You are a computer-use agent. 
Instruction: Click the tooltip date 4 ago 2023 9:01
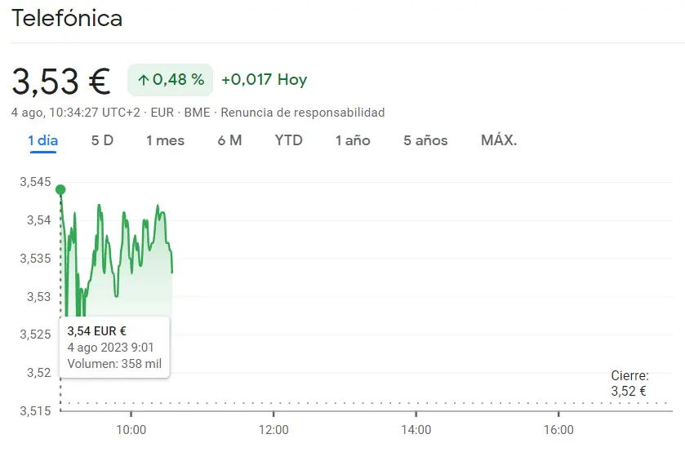(x=110, y=348)
